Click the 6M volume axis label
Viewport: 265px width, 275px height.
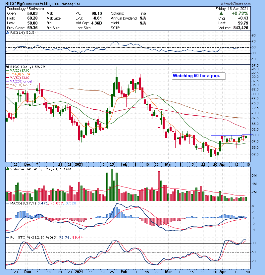pyautogui.click(x=254, y=176)
